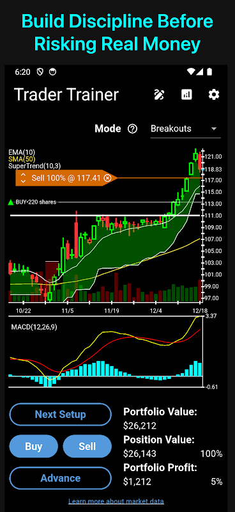235x512 pixels.
Task: Tap the Buy button
Action: tap(34, 446)
